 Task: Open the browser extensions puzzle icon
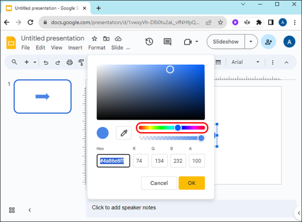[x=259, y=22]
